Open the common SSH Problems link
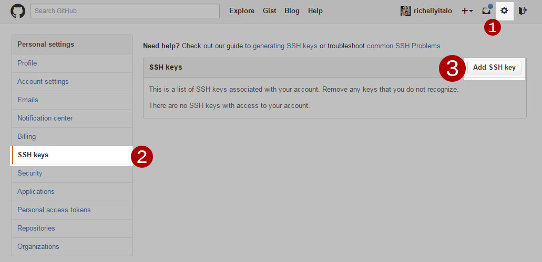 click(x=403, y=46)
